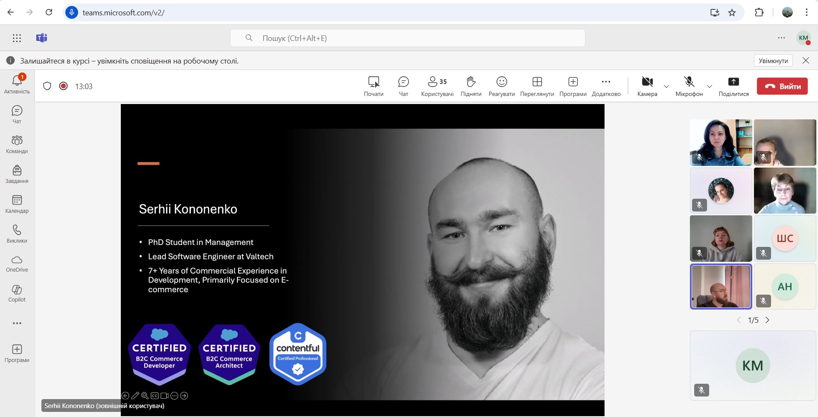Open the meeting chat panel
The image size is (818, 417).
403,86
